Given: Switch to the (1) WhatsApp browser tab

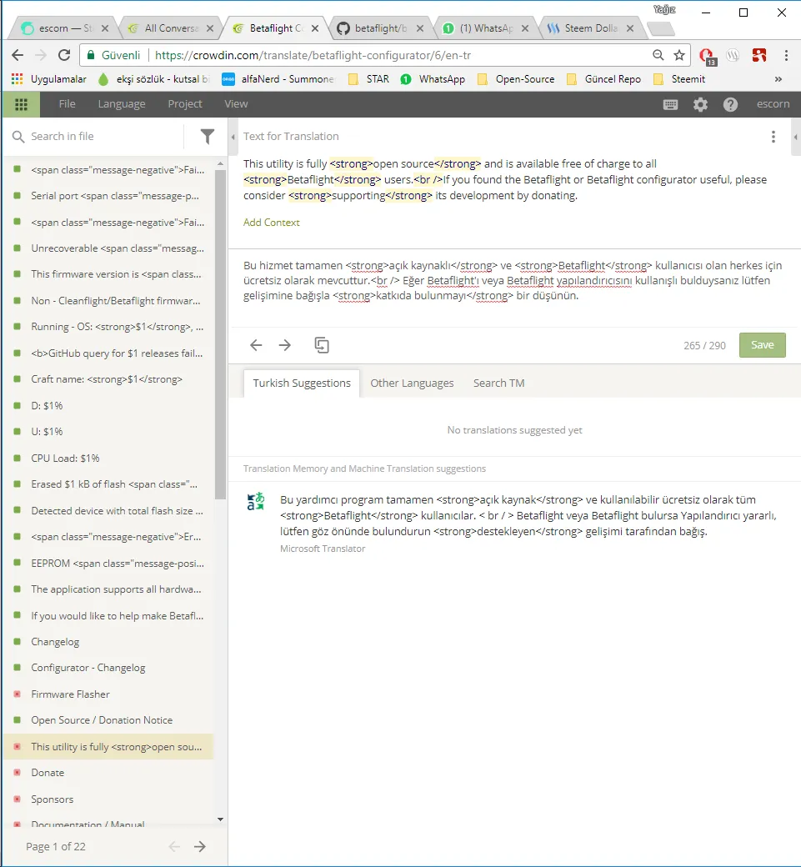Looking at the screenshot, I should [x=485, y=28].
